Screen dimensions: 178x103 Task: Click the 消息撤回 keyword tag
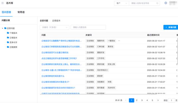tap(101, 82)
